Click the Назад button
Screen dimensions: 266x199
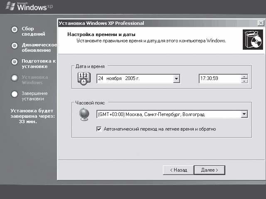pos(178,170)
